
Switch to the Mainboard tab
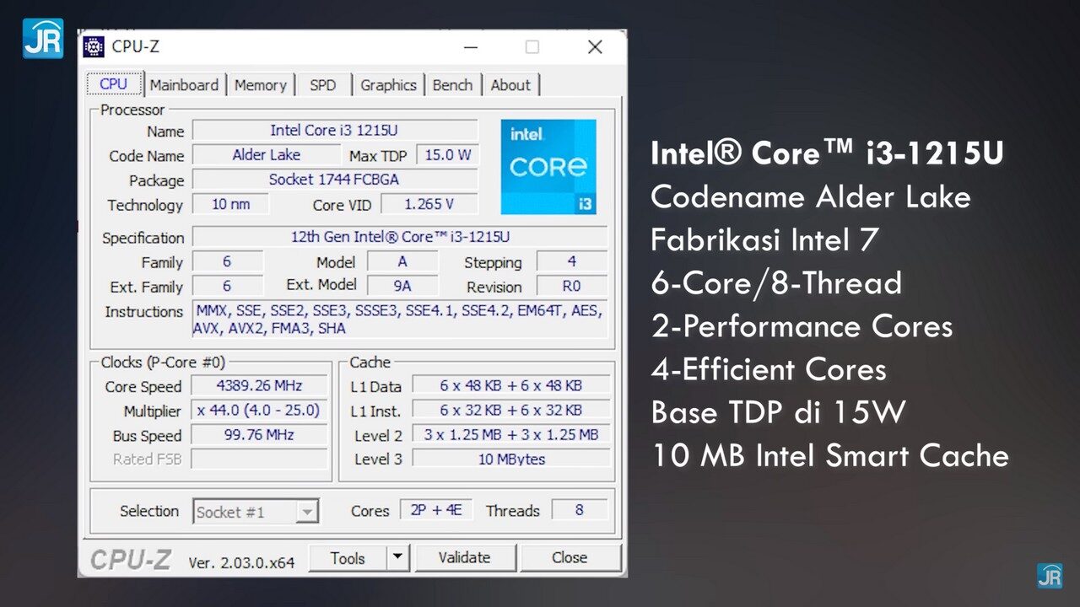point(184,85)
